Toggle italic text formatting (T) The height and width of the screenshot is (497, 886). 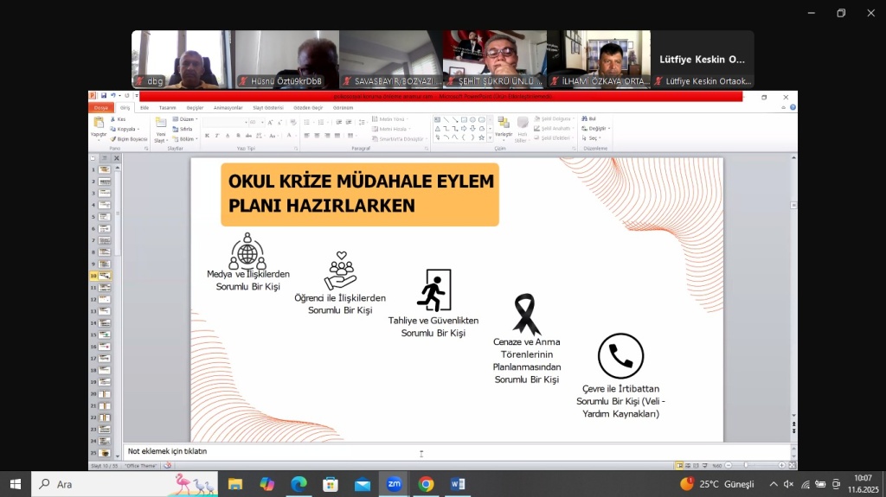(x=215, y=136)
